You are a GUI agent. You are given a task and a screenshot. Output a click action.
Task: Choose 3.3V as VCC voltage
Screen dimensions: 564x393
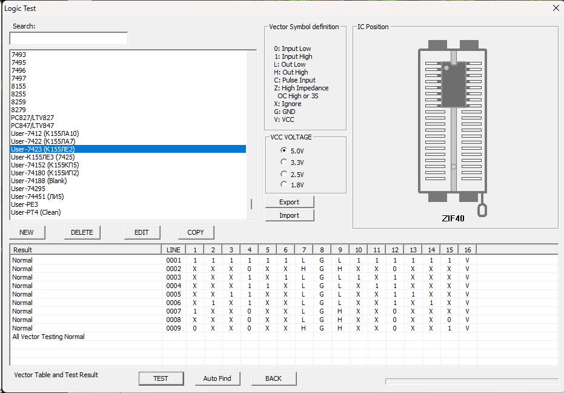click(x=284, y=162)
